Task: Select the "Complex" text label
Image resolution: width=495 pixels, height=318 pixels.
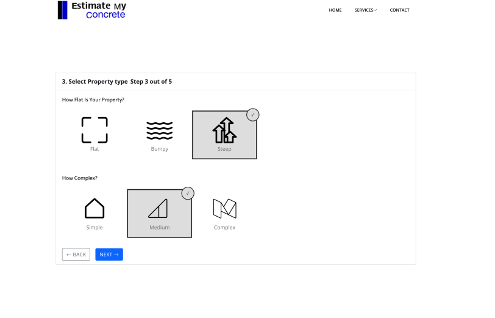Action: tap(224, 228)
